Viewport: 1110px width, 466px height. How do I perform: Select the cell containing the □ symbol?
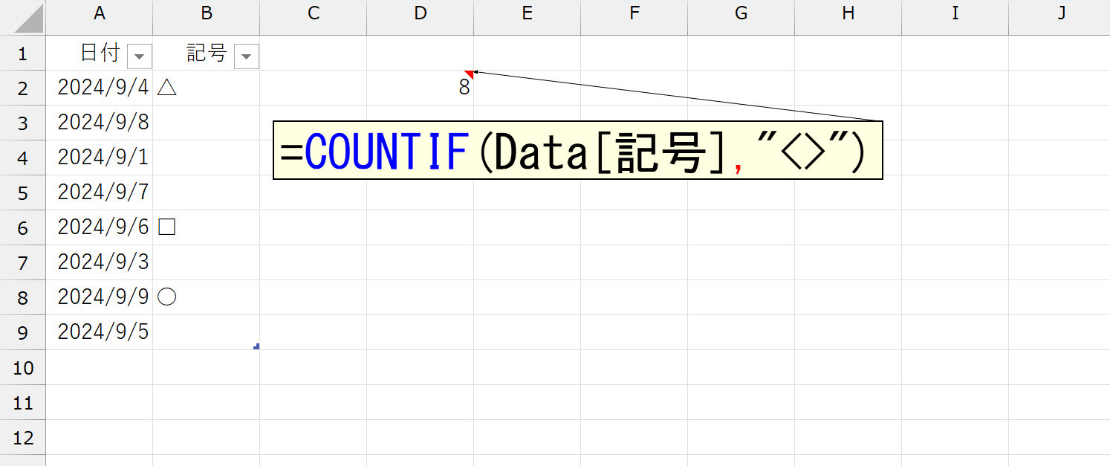(206, 228)
